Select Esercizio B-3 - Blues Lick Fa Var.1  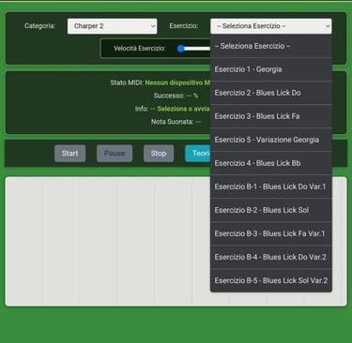pos(271,233)
